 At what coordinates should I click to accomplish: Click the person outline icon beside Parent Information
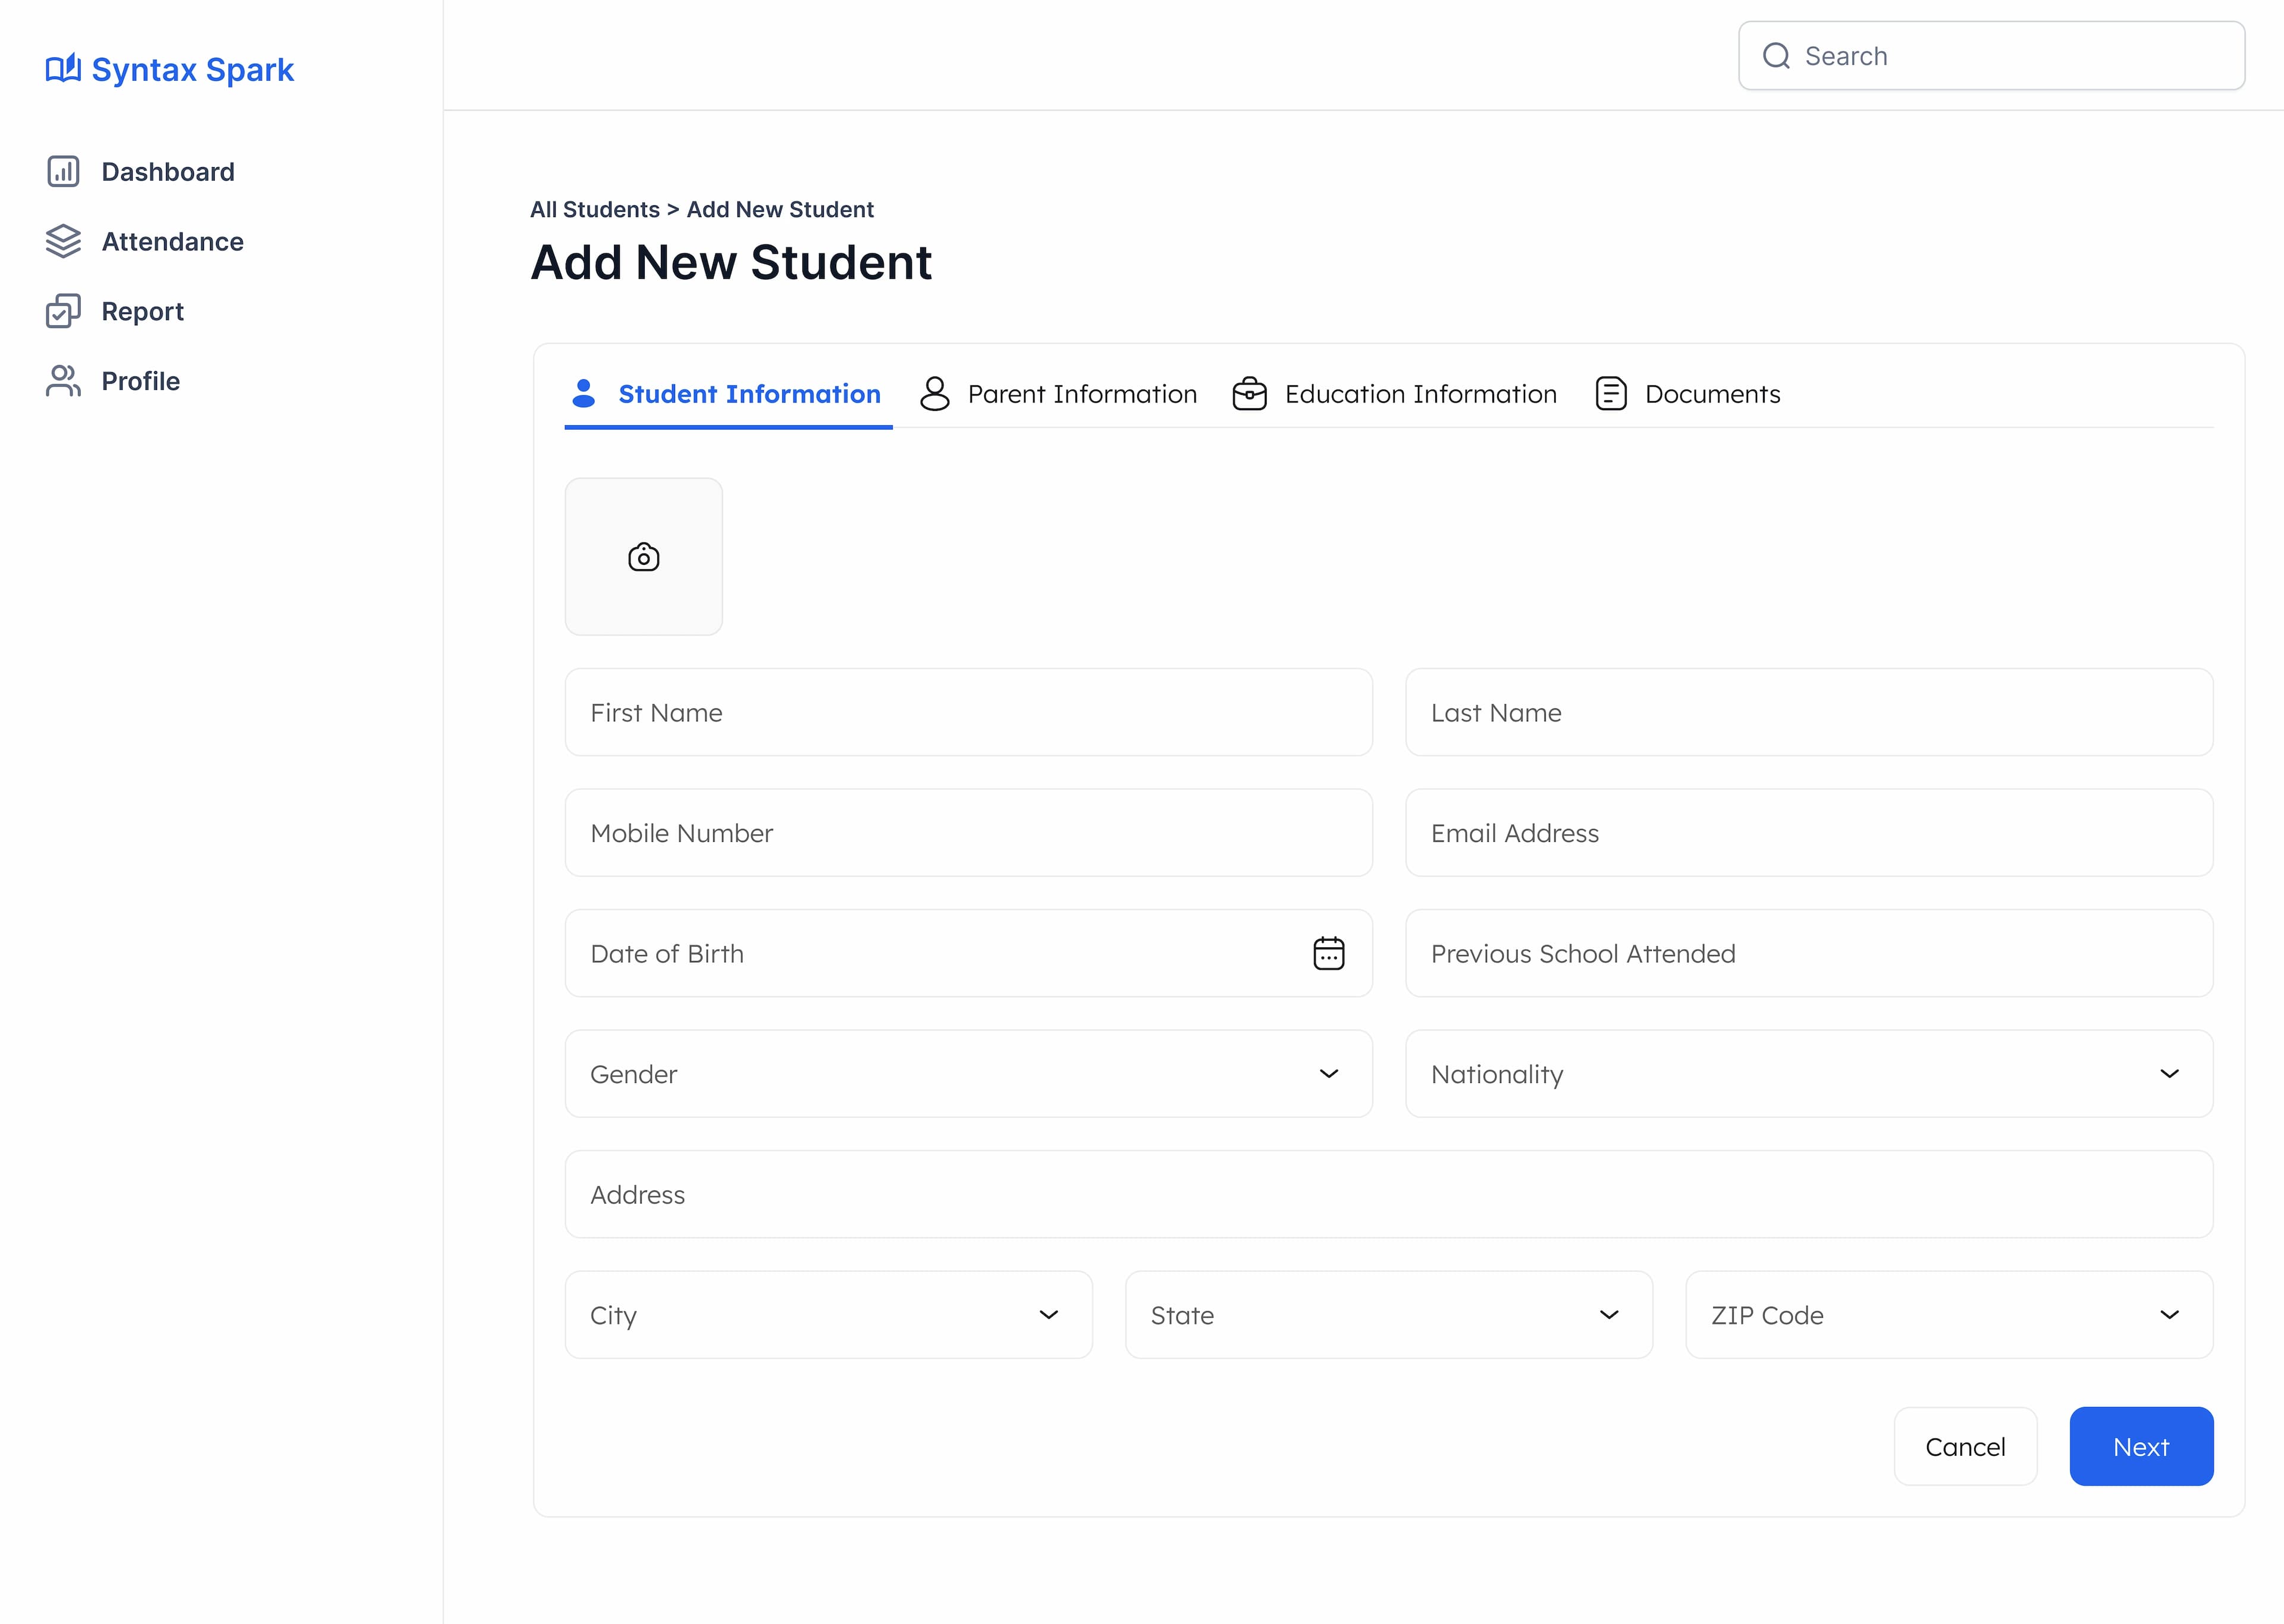coord(934,393)
